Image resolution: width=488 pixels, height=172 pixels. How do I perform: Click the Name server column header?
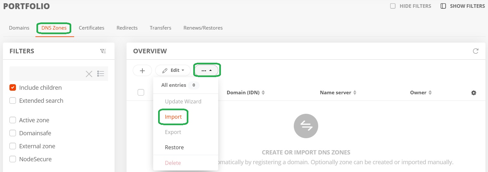pyautogui.click(x=335, y=93)
